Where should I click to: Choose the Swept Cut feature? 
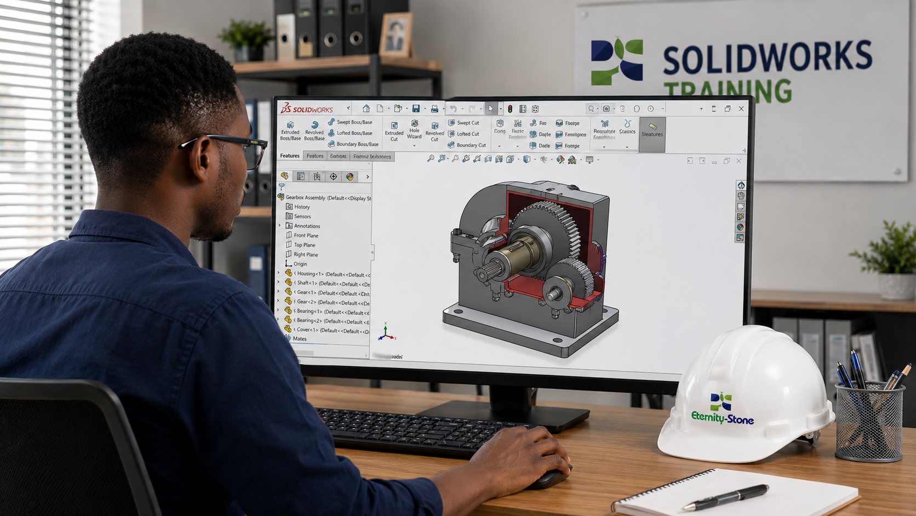[x=463, y=123]
